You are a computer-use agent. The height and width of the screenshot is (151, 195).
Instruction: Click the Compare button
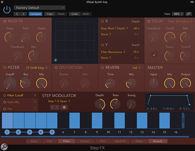[36, 14]
